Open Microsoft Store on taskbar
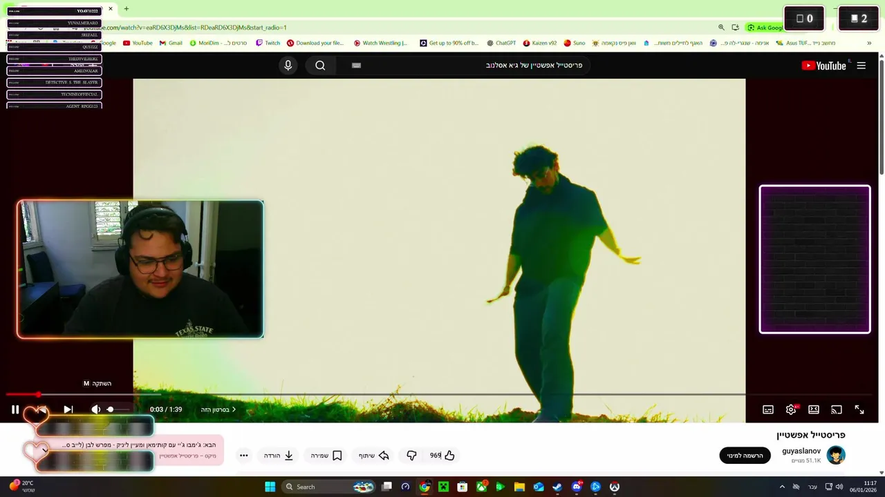Viewport: 885px width, 497px height. coord(462,487)
